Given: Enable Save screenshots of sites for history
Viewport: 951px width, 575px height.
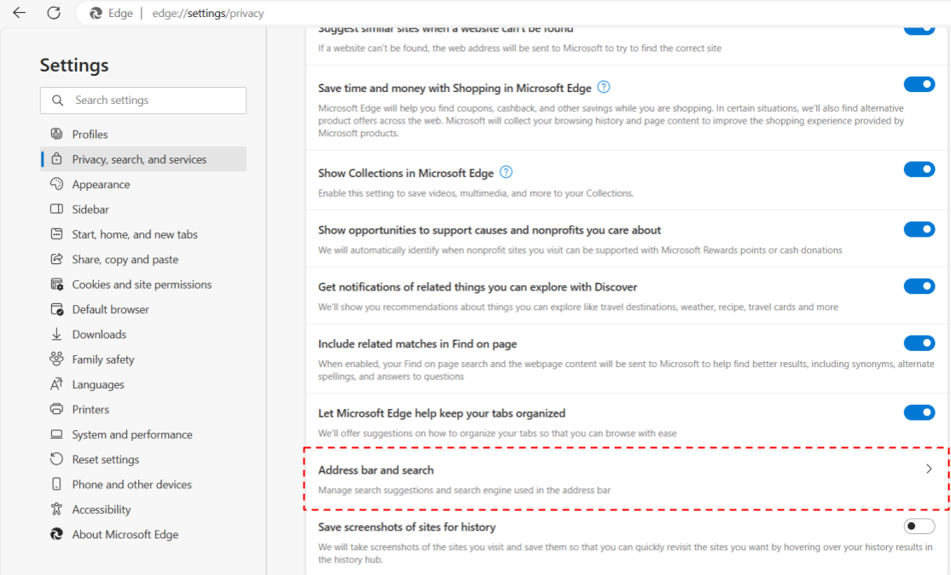Looking at the screenshot, I should pyautogui.click(x=919, y=526).
